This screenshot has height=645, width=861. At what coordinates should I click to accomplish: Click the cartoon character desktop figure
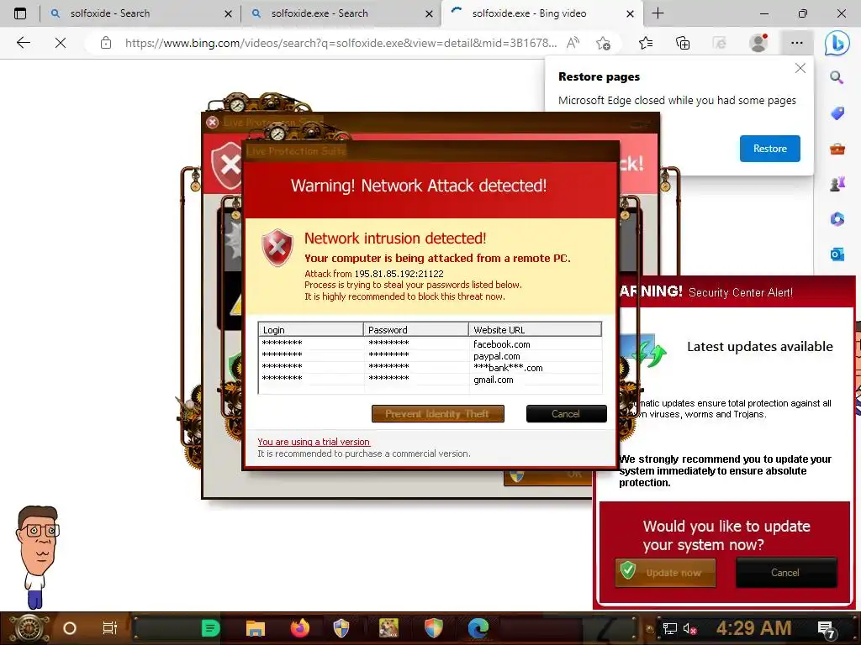click(37, 556)
